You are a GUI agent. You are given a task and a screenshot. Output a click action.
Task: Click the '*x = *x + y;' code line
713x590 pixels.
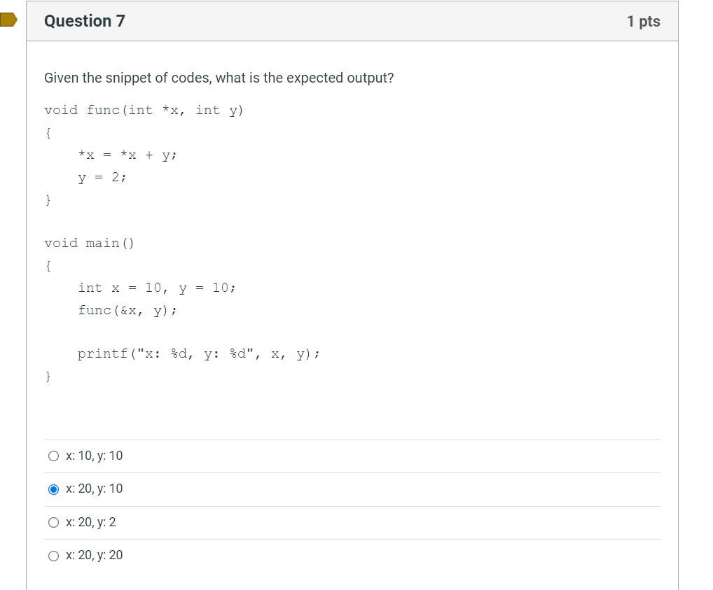127,155
